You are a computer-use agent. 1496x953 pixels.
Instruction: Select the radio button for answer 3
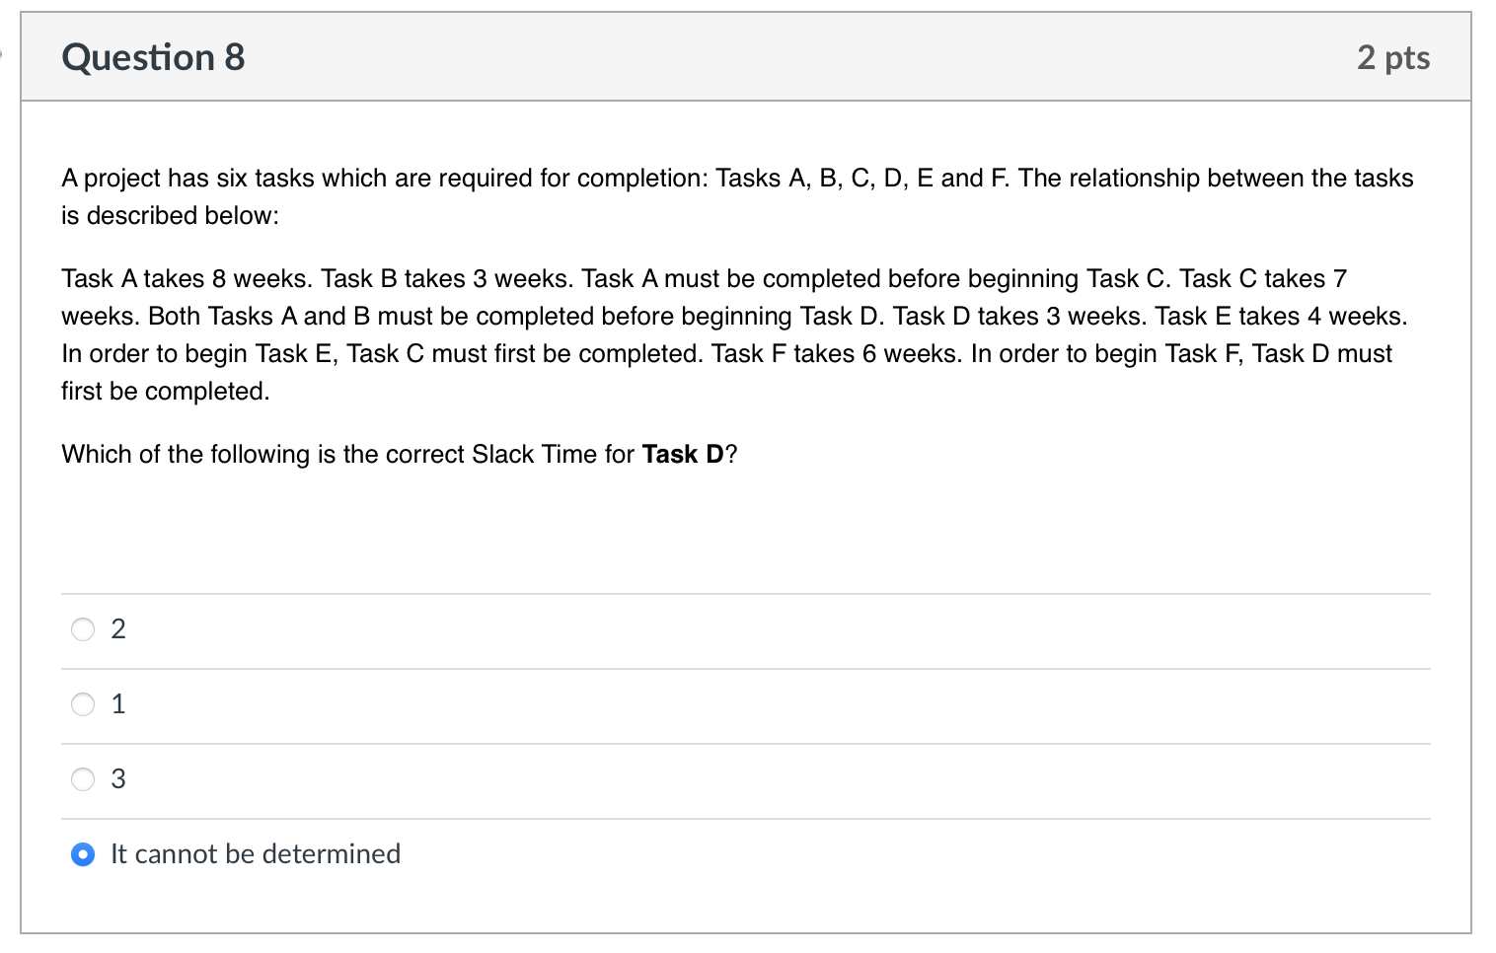pos(83,778)
